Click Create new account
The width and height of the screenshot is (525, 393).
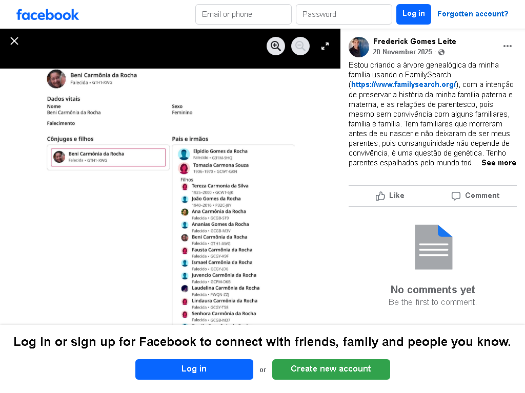click(x=331, y=369)
